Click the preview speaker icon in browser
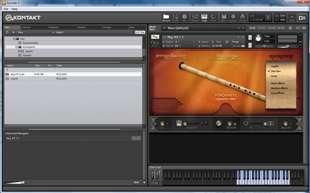This screenshot has height=193, width=310. tap(144, 182)
